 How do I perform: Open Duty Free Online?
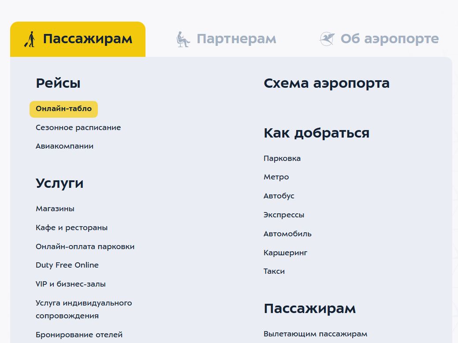click(67, 265)
